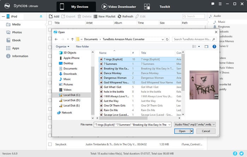
Task: Toggle the select-all checkbox beside Title
Action: point(50,23)
